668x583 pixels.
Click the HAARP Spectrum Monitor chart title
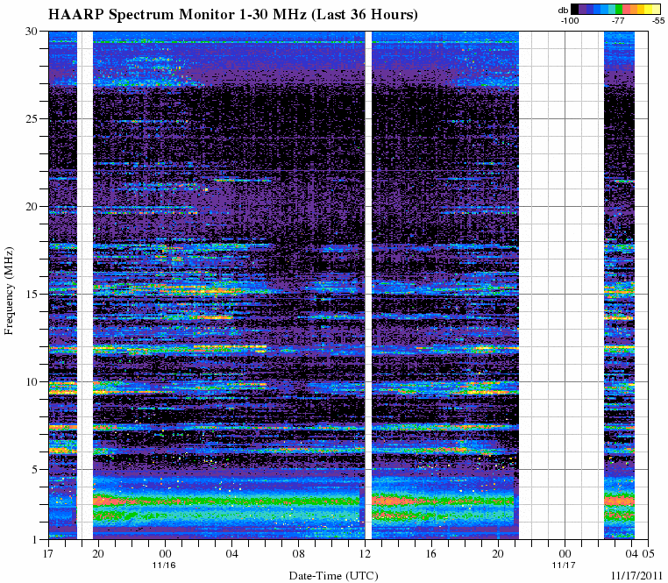tap(232, 15)
